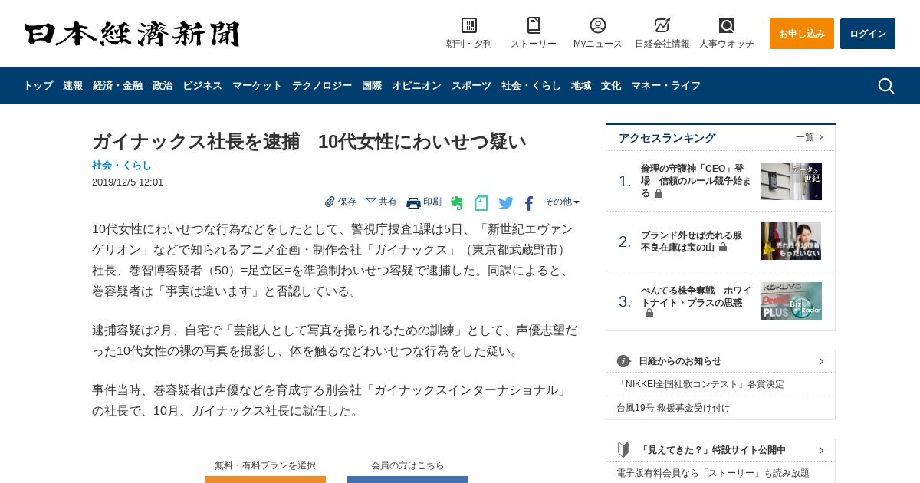The height and width of the screenshot is (483, 920).
Task: Open 台風19号 救援募金受け付け link
Action: click(673, 408)
